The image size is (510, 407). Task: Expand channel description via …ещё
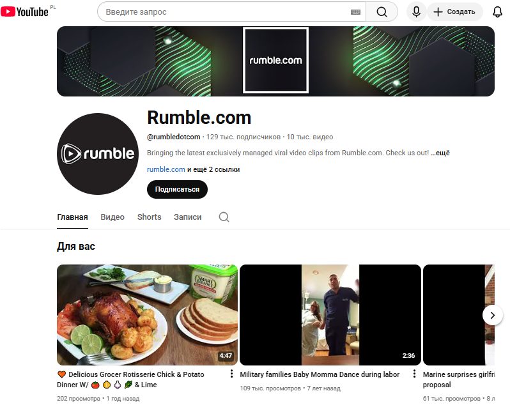(440, 153)
